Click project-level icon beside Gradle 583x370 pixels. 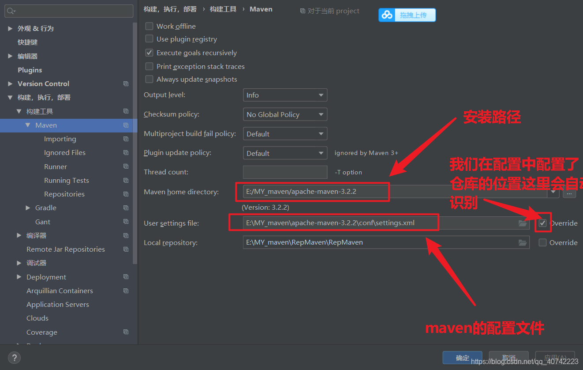coord(126,208)
